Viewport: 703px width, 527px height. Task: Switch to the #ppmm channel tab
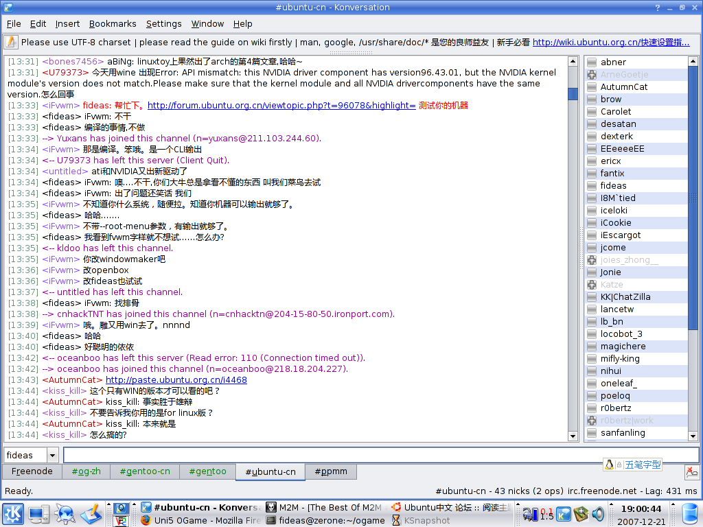pos(331,471)
